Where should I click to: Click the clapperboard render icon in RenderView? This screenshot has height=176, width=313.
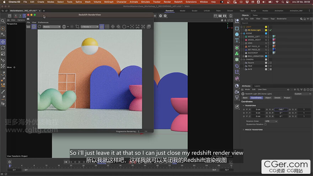pyautogui.click(x=28, y=27)
